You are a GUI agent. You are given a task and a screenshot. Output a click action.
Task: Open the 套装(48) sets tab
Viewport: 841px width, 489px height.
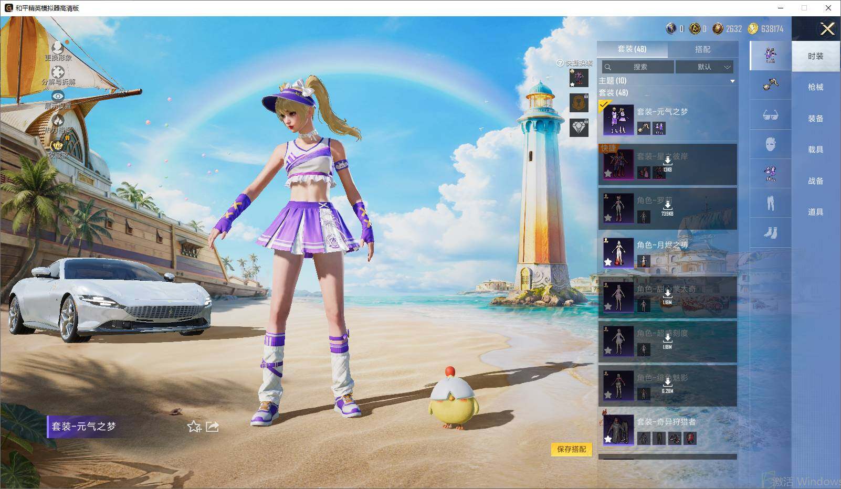632,49
